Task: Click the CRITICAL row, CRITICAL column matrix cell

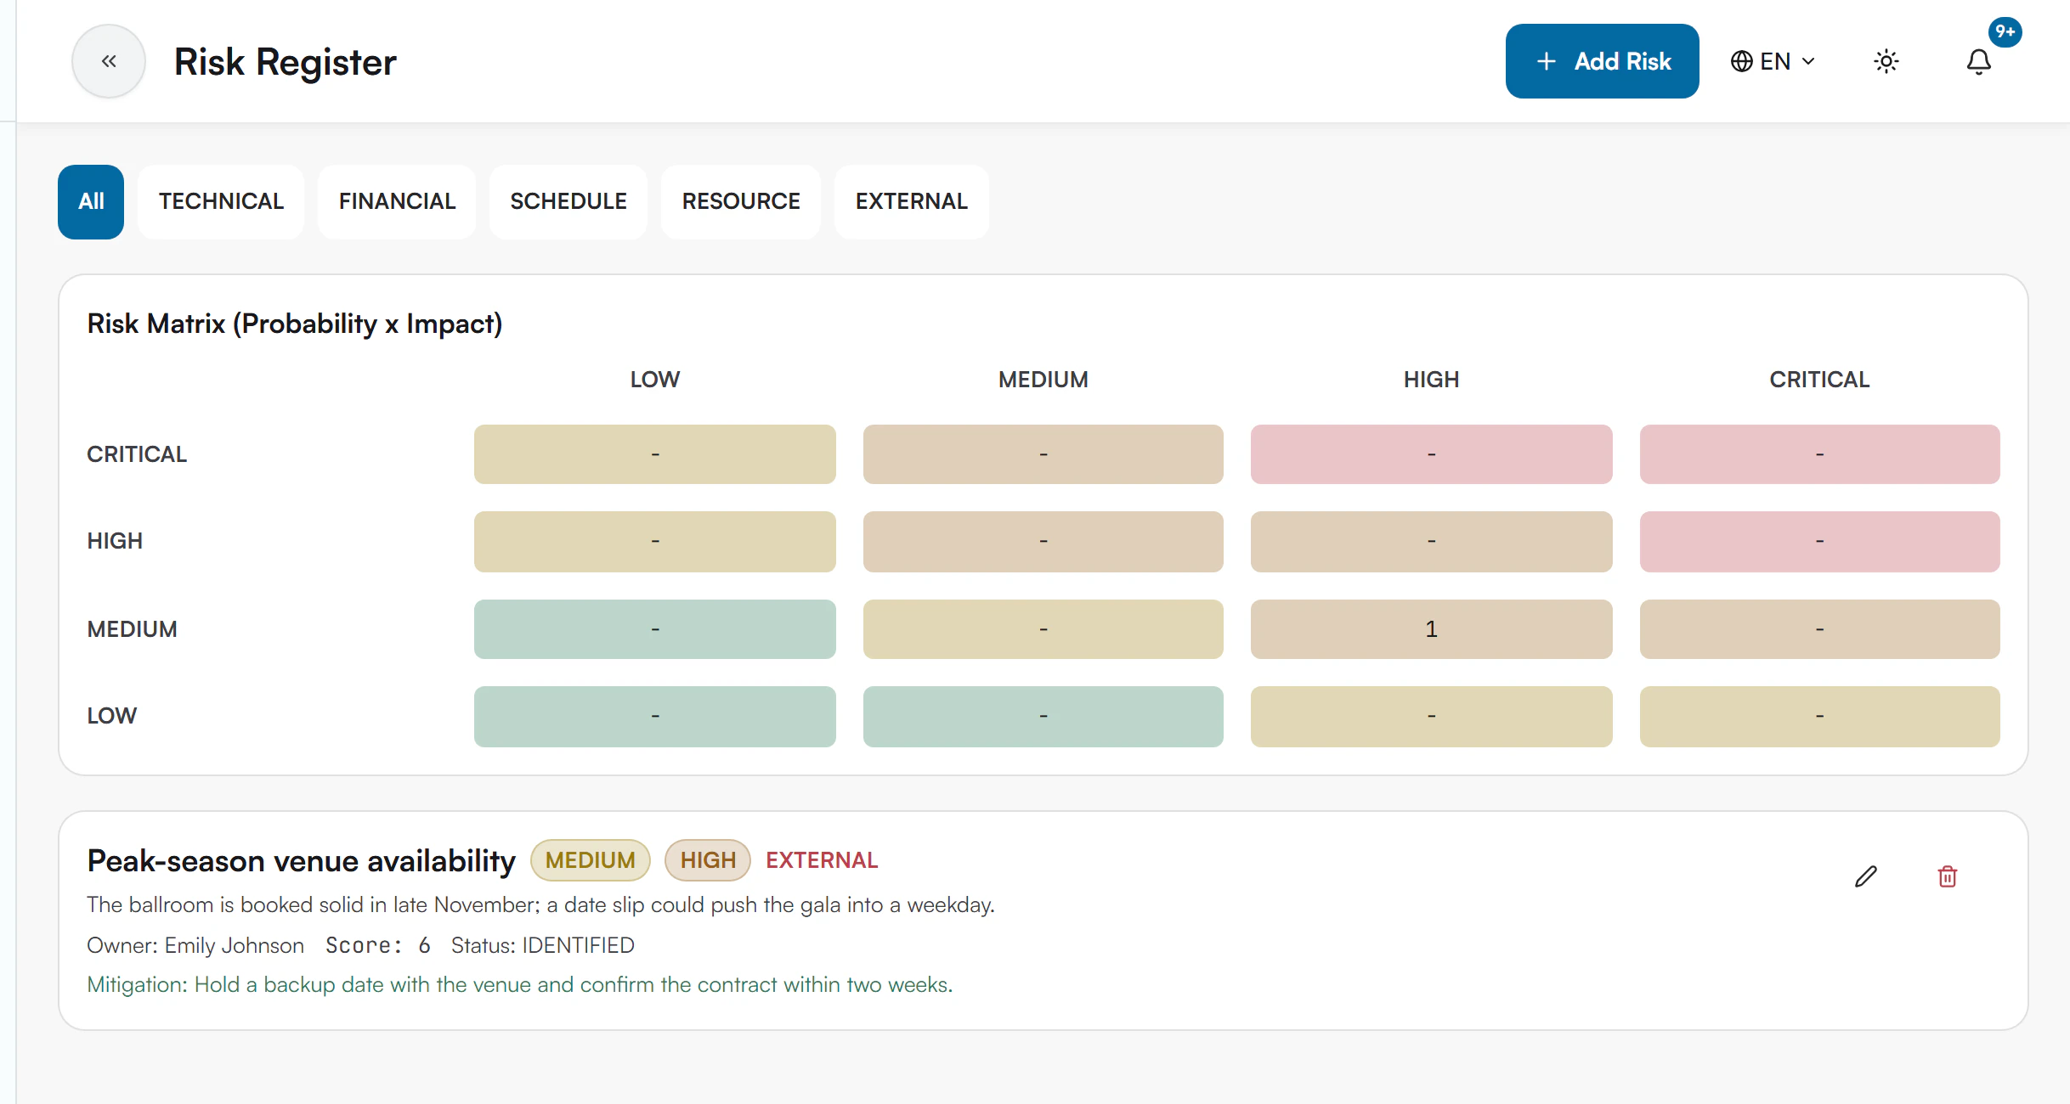Action: coord(1819,454)
